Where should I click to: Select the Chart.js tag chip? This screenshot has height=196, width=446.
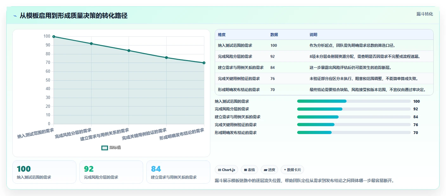point(226,170)
